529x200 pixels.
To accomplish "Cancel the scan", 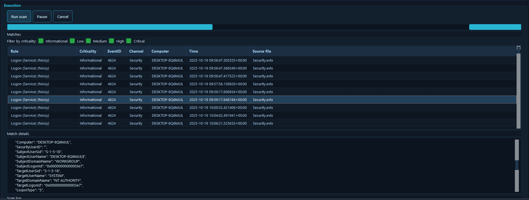I will (63, 17).
